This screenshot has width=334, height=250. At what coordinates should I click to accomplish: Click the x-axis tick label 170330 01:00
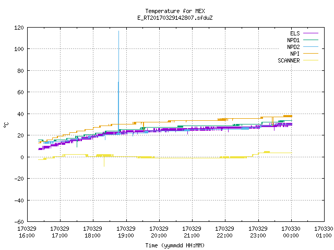click(324, 232)
